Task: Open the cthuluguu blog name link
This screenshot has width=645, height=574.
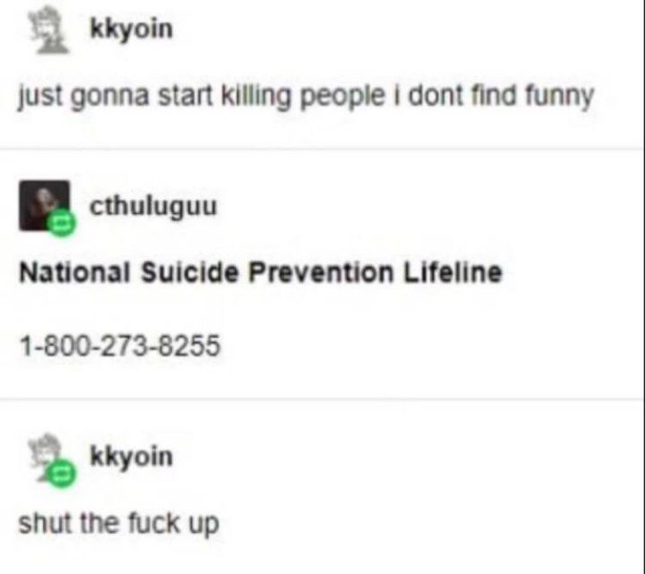Action: [x=153, y=206]
